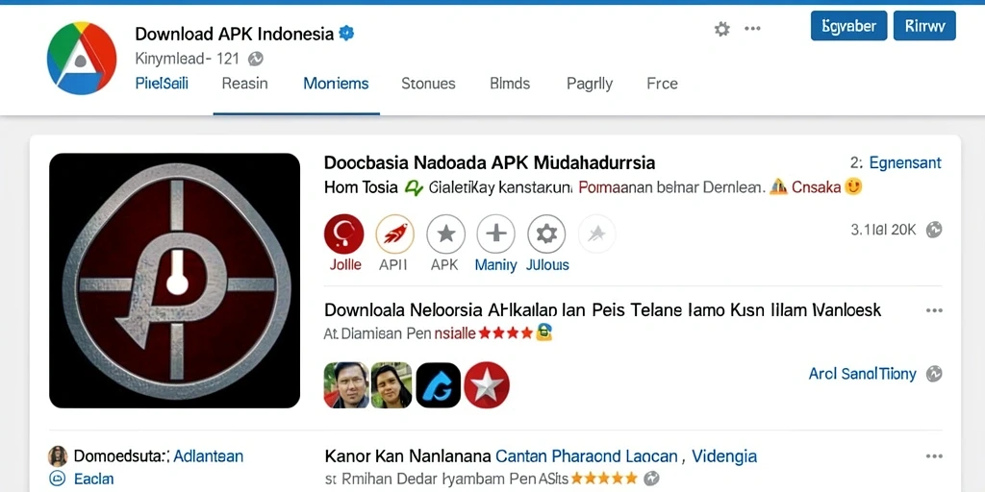Click the globe icon beside 3.1lal 20K
Screen dimensions: 985x492
tap(933, 230)
